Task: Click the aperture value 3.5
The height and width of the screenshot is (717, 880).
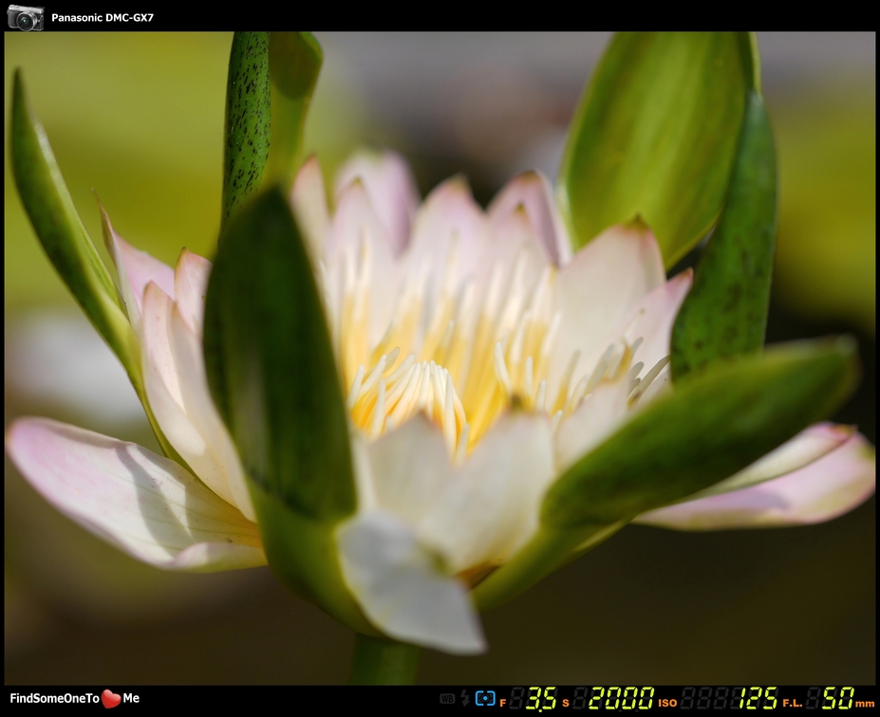Action: click(x=541, y=698)
